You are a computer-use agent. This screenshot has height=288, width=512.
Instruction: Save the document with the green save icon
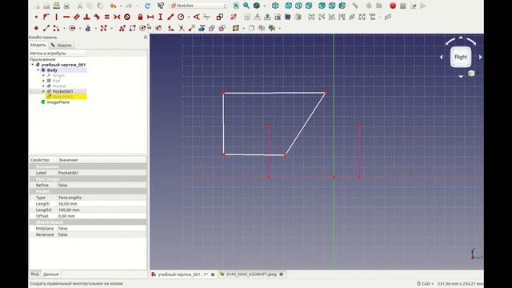click(x=57, y=6)
